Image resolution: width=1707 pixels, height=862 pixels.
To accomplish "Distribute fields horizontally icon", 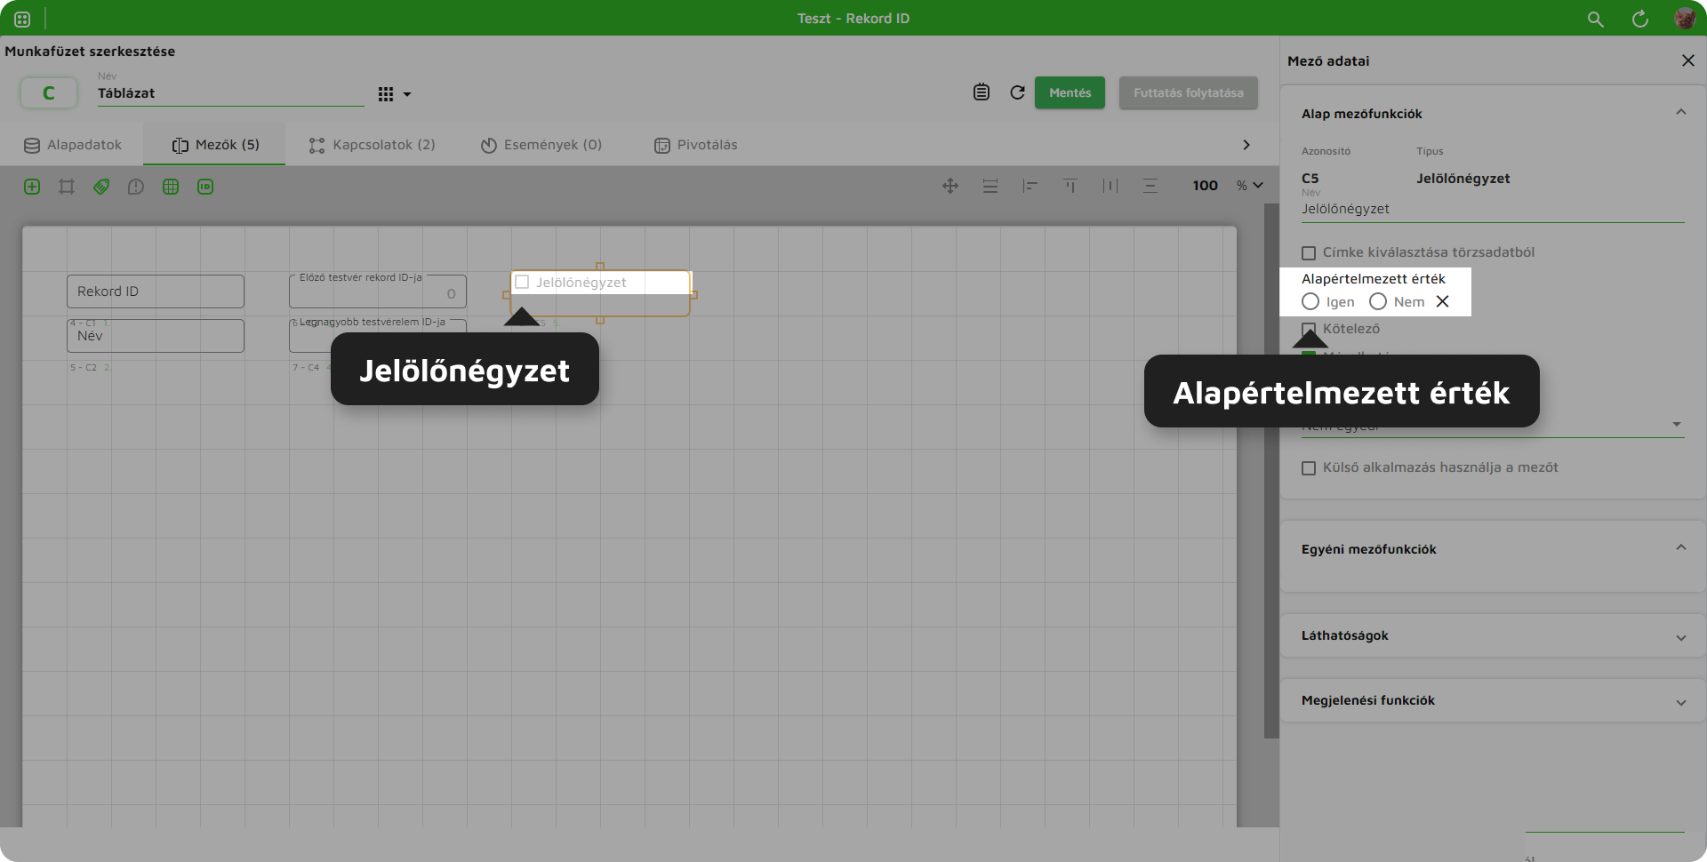I will pos(1110,186).
